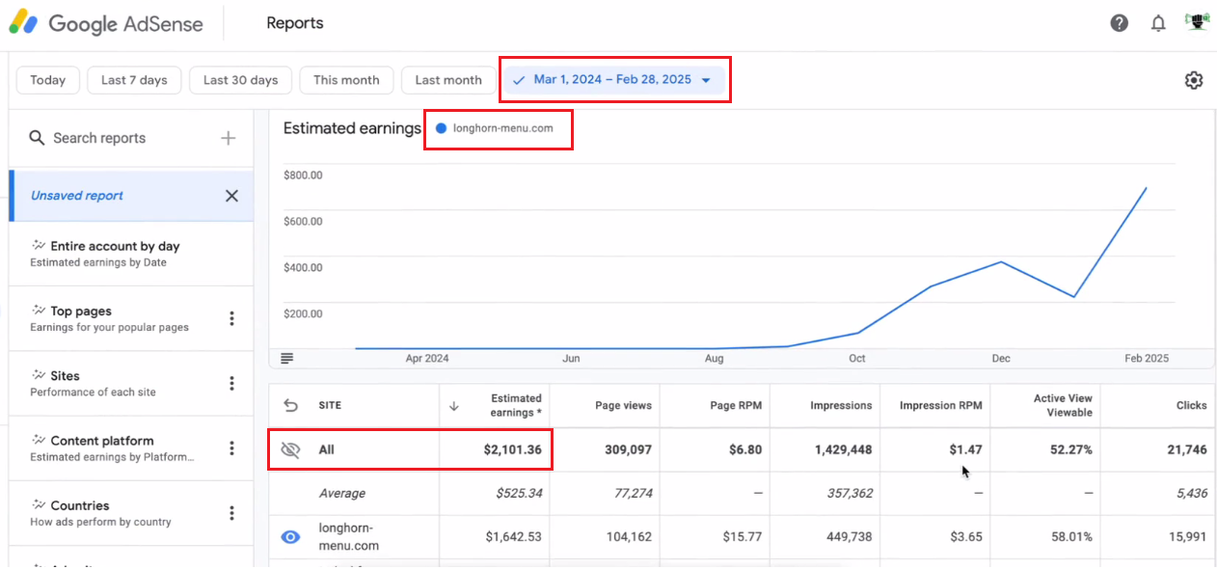Click the 309,097 page views cell
Viewport: 1217px width, 569px height.
coord(626,449)
